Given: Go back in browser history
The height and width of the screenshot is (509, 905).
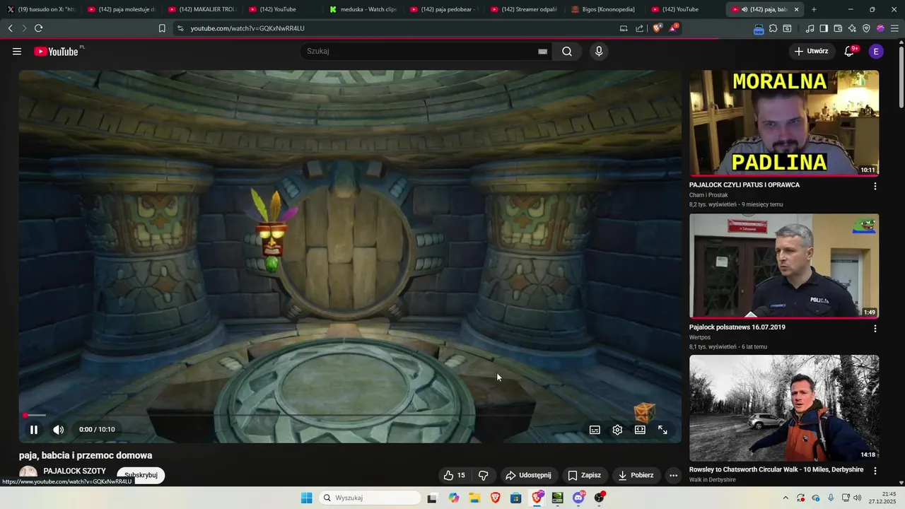Looking at the screenshot, I should coord(10,28).
